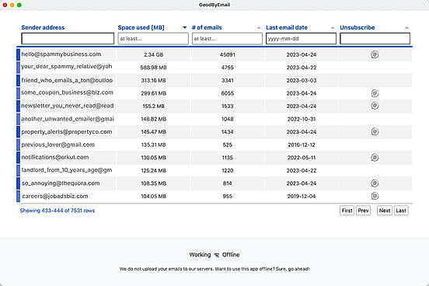The height and width of the screenshot is (286, 429).
Task: Select row your_dear_spammy_relative@yah
Action: pyautogui.click(x=214, y=68)
